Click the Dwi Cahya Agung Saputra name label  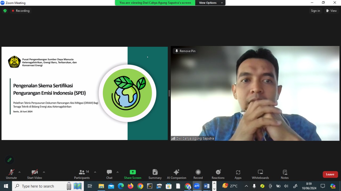click(195, 138)
